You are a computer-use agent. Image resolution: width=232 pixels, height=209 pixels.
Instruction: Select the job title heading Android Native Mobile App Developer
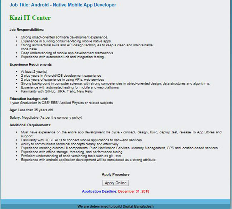pos(63,5)
